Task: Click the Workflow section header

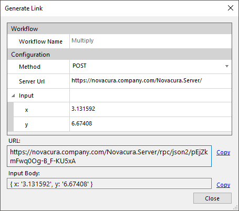Action: (119, 28)
